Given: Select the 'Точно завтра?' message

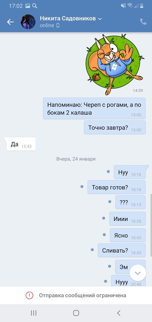Looking at the screenshot, I should tap(115, 128).
